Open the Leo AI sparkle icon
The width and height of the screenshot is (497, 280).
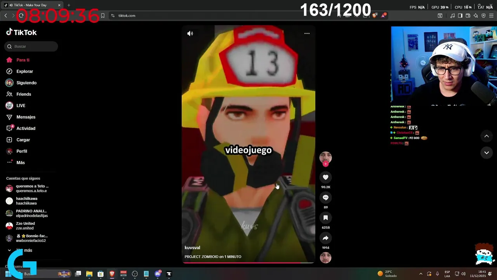point(476,16)
